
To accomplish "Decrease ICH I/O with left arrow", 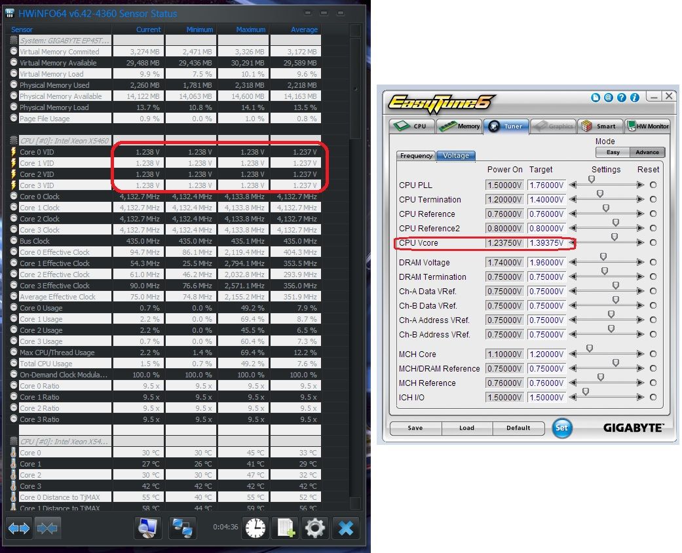I will pos(573,397).
